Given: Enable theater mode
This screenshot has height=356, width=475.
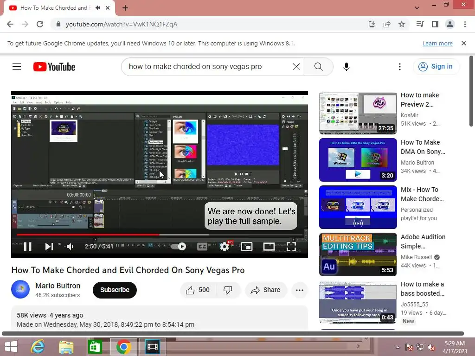Looking at the screenshot, I should (x=269, y=247).
